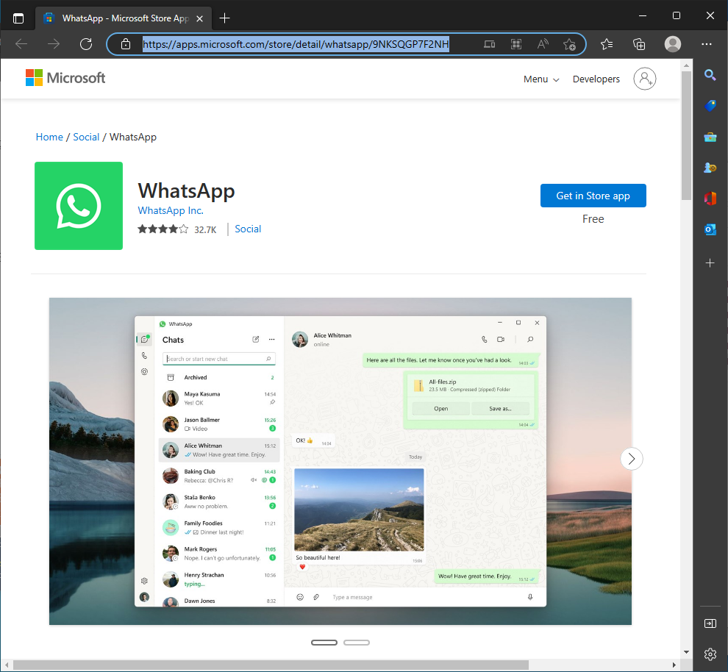Open the browser profile avatar
Screen dimensions: 728x672
(673, 44)
